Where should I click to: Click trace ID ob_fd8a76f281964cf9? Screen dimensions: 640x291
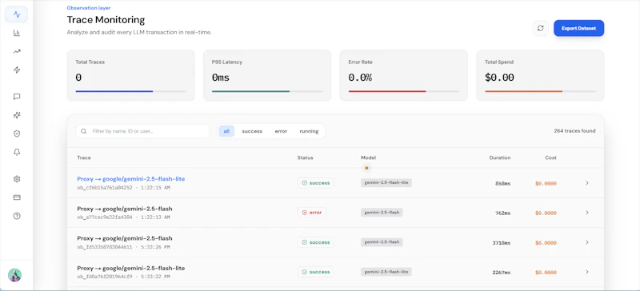(105, 277)
